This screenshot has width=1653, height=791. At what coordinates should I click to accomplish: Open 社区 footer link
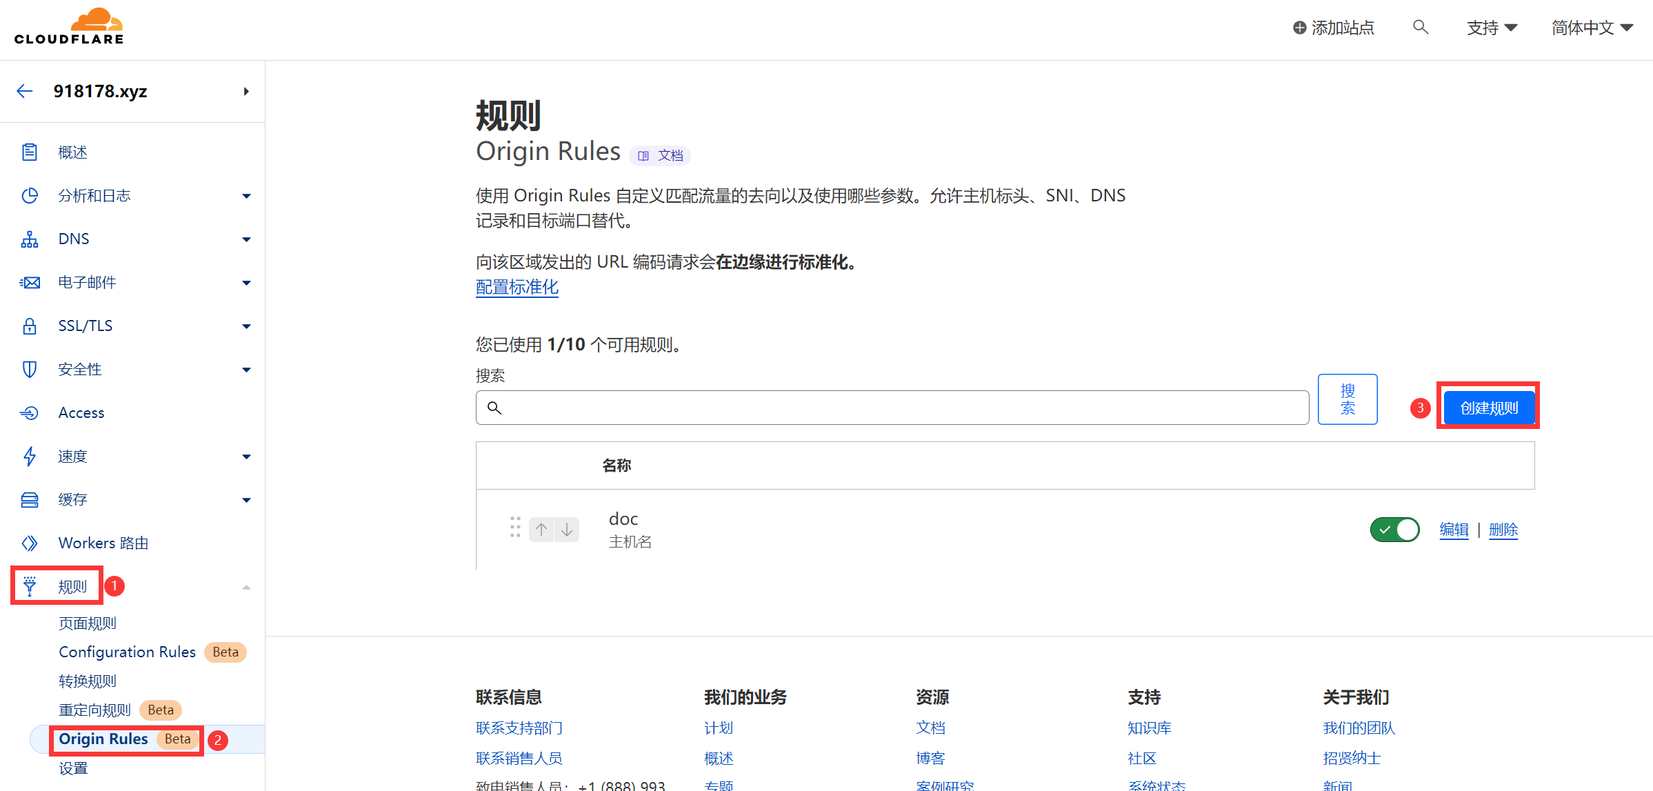pos(1142,758)
